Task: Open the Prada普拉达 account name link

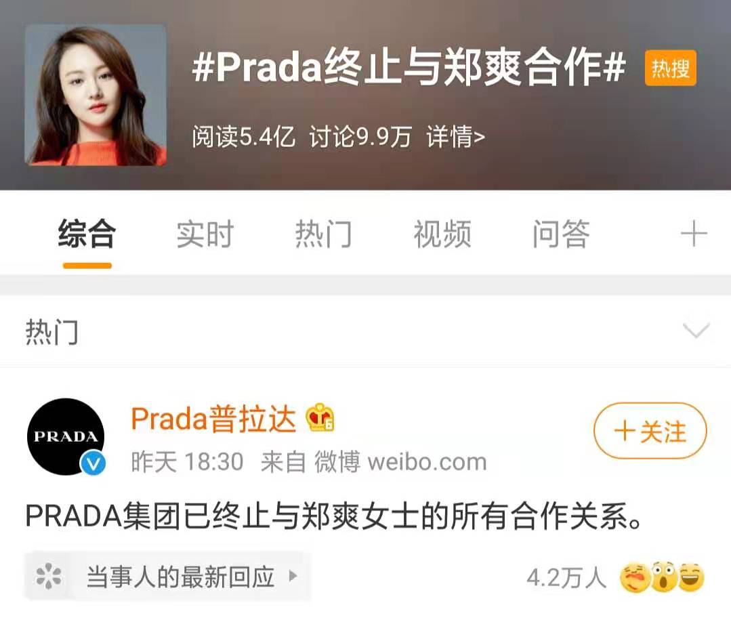Action: tap(213, 418)
